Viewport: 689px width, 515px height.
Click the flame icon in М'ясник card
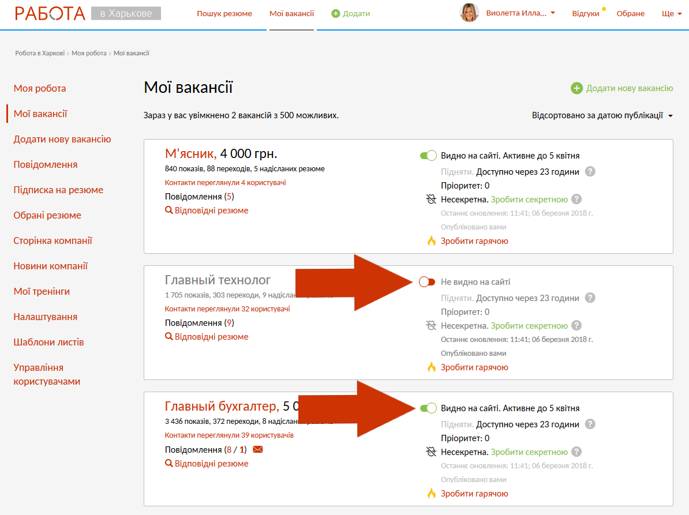coord(432,241)
